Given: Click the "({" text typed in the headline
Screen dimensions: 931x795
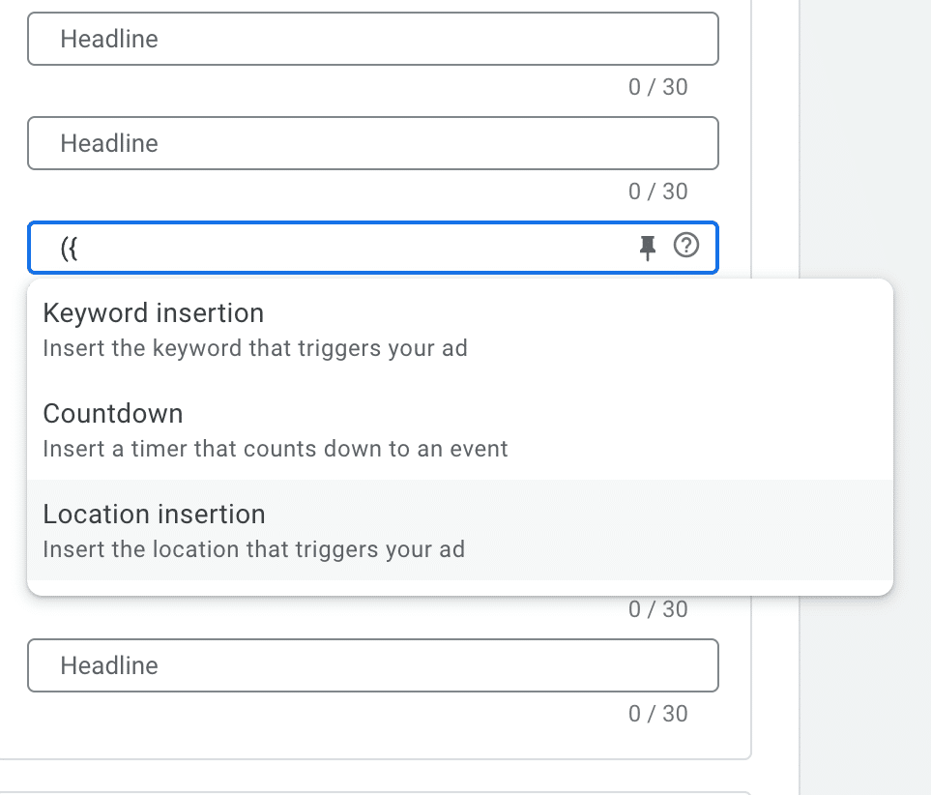Looking at the screenshot, I should pos(69,249).
